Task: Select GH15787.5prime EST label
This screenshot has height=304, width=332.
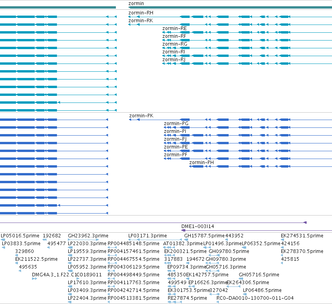Action: pos(204,236)
